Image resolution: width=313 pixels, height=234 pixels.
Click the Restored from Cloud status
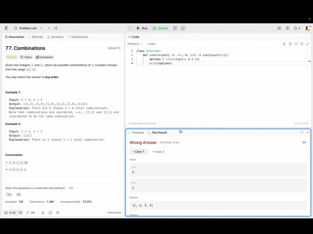coord(142,123)
